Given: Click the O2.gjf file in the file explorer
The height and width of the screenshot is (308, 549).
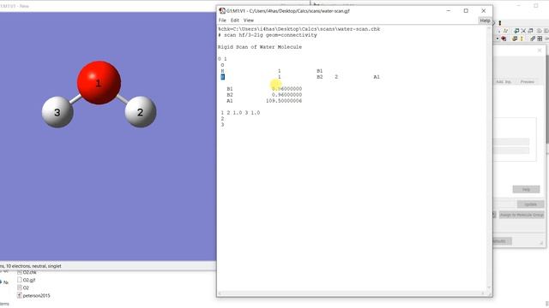Looking at the screenshot, I should (x=27, y=280).
